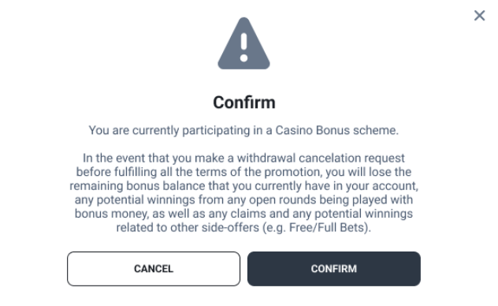498x306 pixels.
Task: Click the bold Confirm heading
Action: click(244, 103)
